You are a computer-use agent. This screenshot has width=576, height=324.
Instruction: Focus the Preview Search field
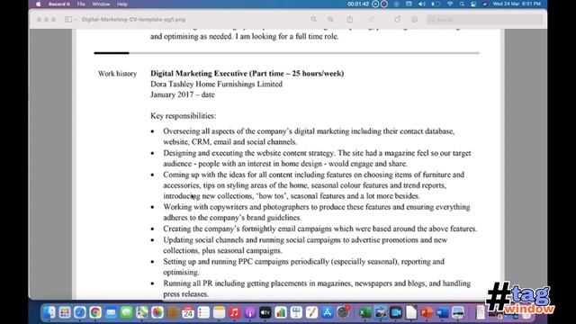[x=484, y=20]
